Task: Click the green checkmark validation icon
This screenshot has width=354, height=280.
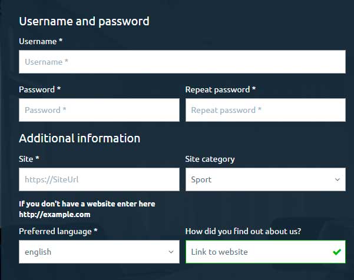Action: pyautogui.click(x=336, y=252)
